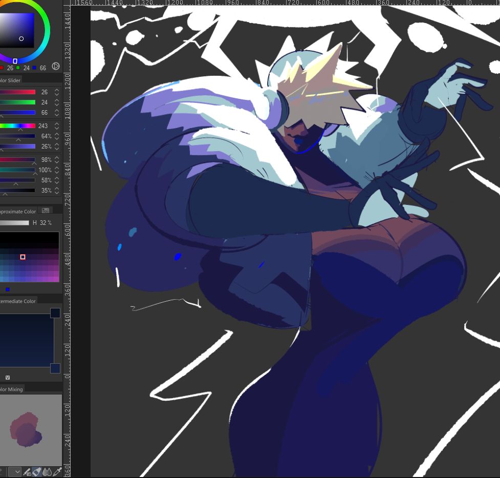Click the icon tab beside Approximate Color

click(x=46, y=211)
